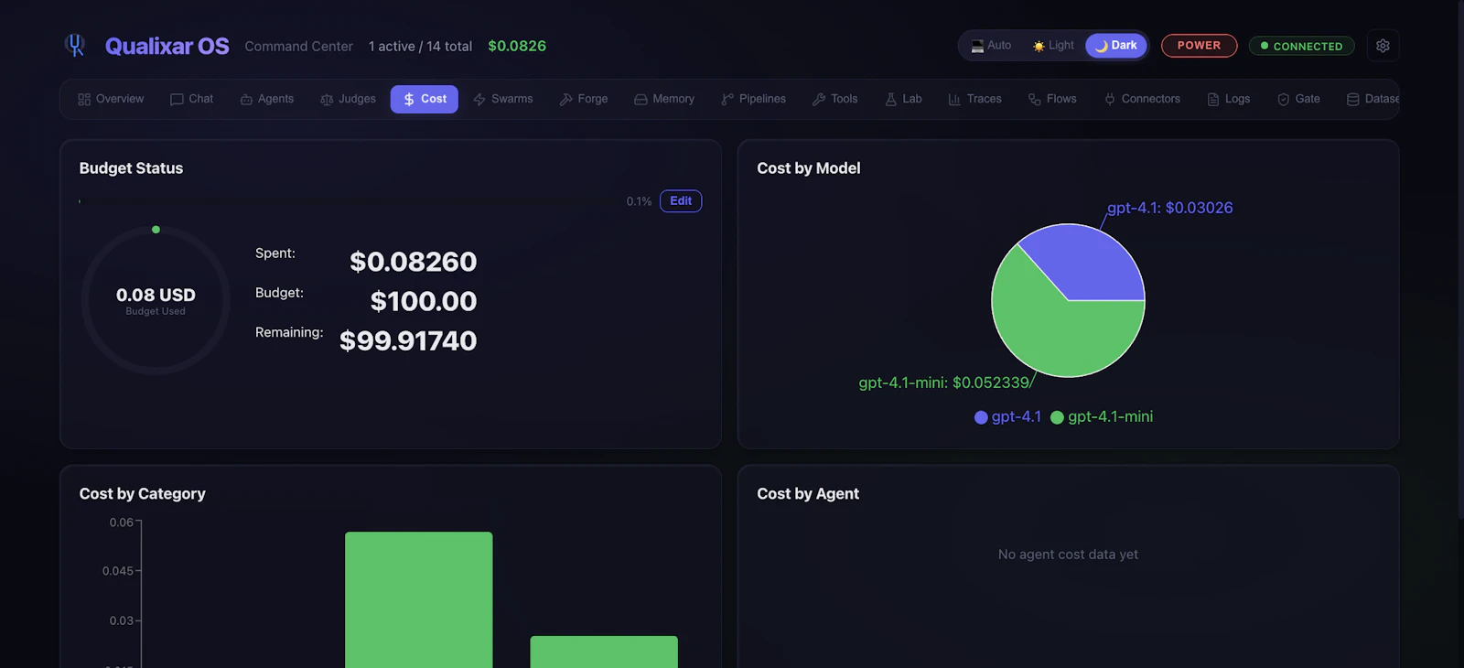Click the Logs document icon

click(x=1213, y=100)
